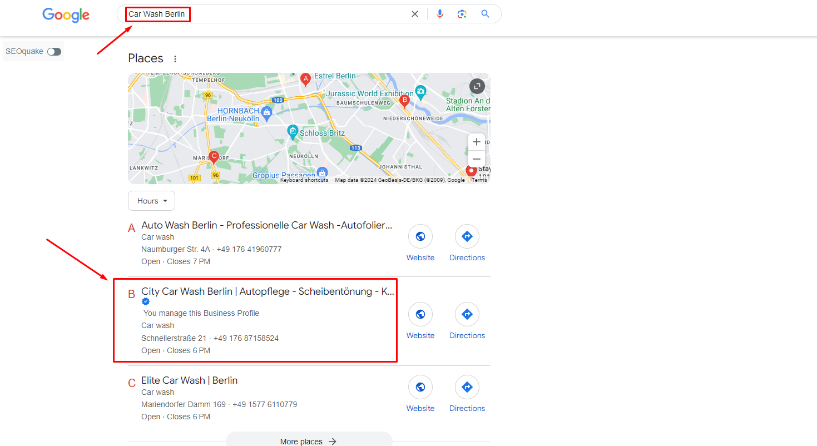Click "Open · Closes 7 PM" text
This screenshot has height=446, width=817.
[x=176, y=261]
